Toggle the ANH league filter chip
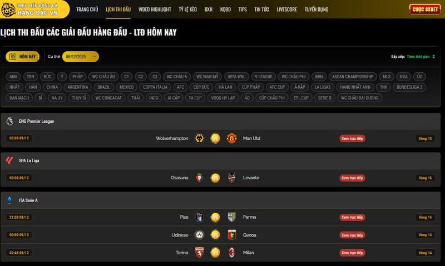 (13, 77)
